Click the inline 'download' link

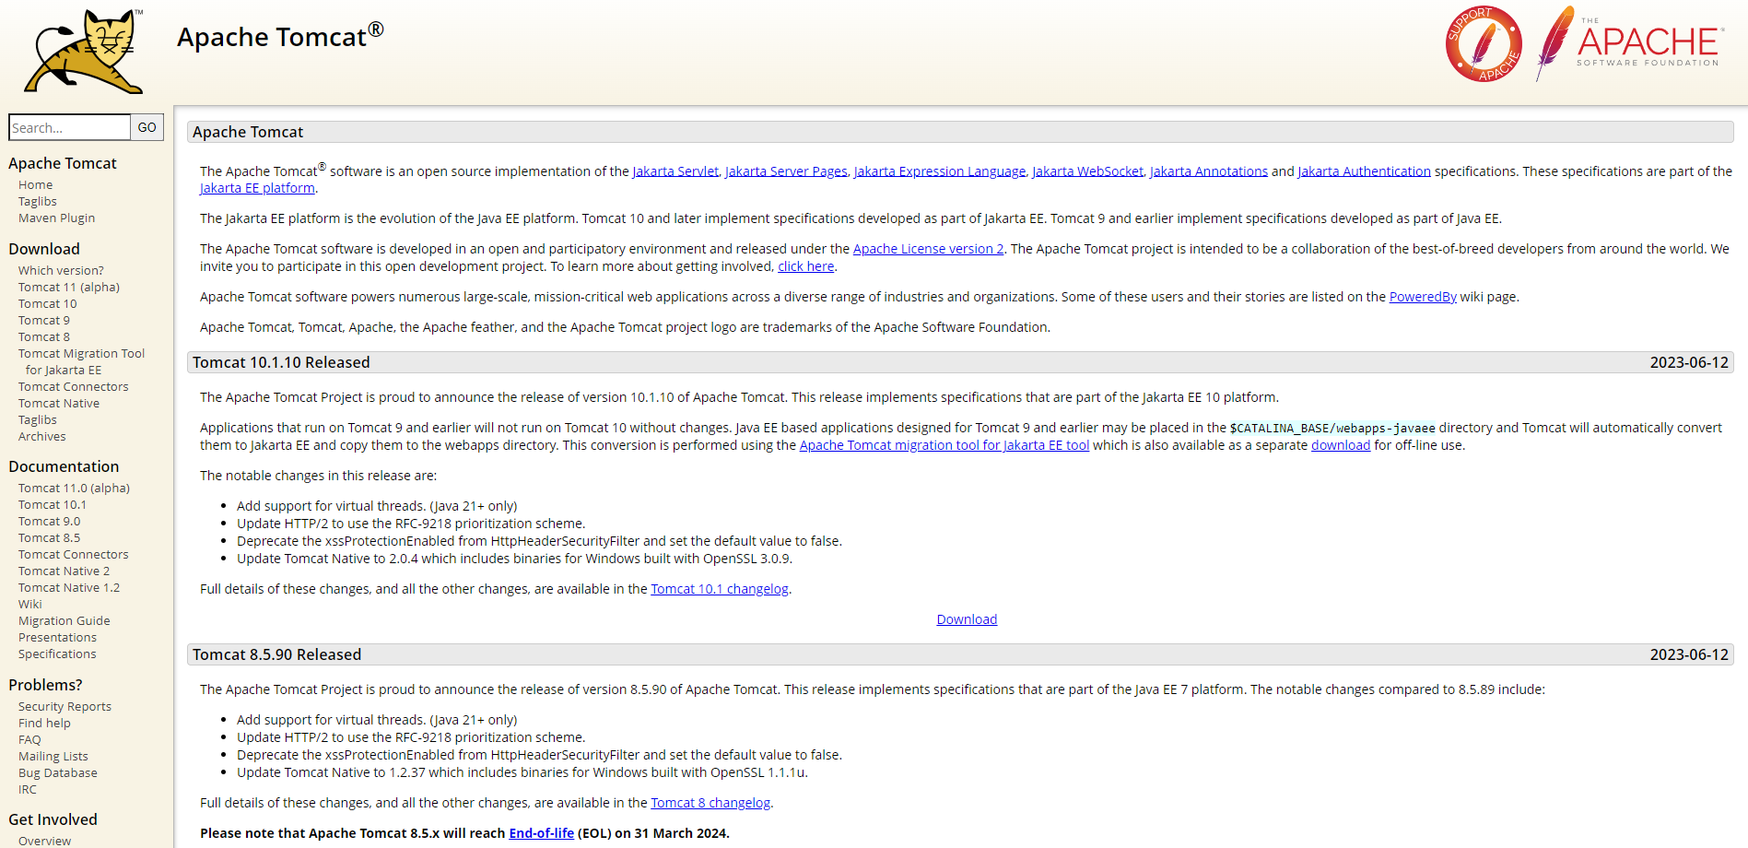[1341, 445]
